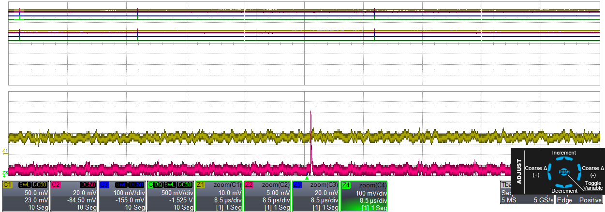Click the 50.0 mV value in C1
605x212 pixels.
coord(37,193)
